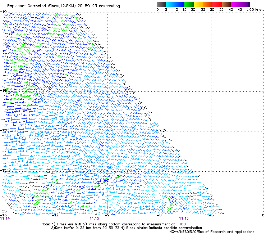Click the "NOAA/NESDIS/Office of Research and Applications" credit

tap(212, 232)
